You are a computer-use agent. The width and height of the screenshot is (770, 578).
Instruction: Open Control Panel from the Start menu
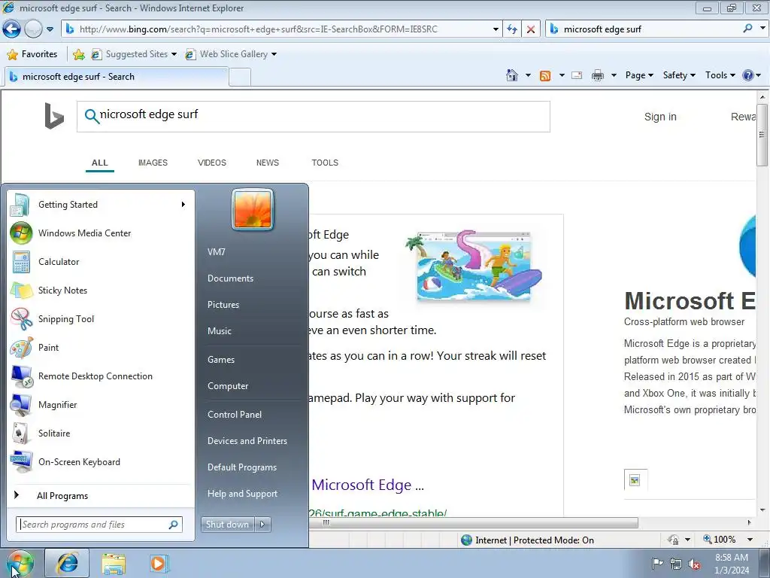point(235,415)
